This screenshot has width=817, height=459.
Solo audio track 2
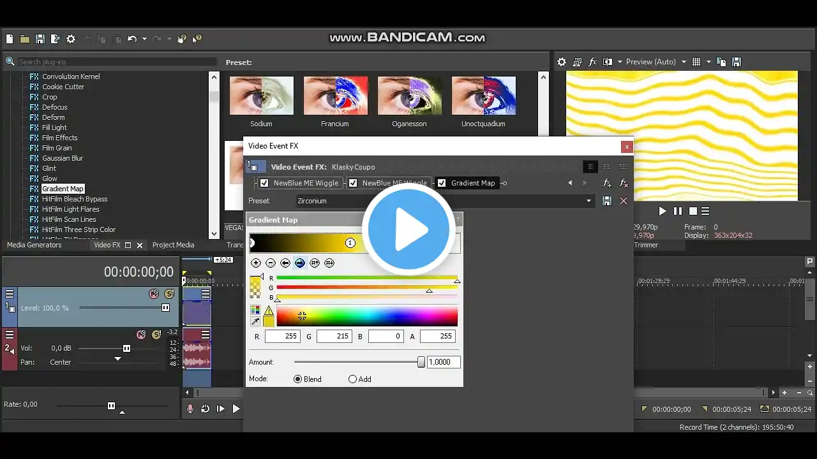tap(156, 335)
